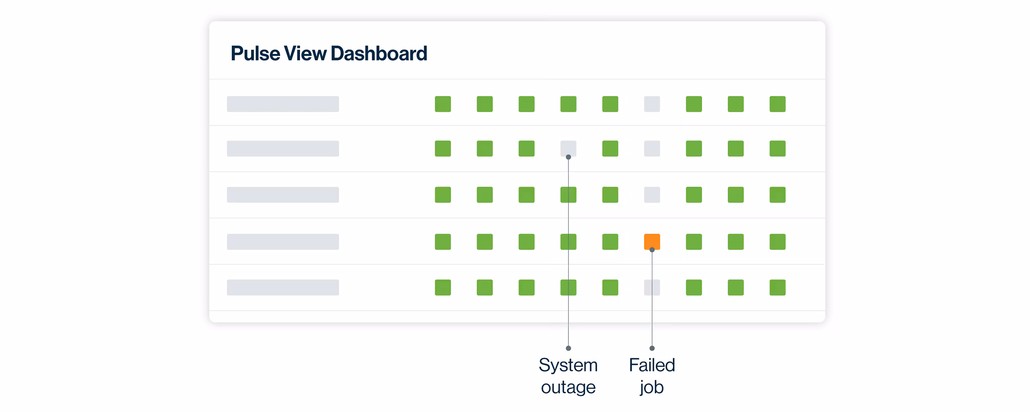
Task: Click the gray square in the middle row
Action: (x=652, y=195)
